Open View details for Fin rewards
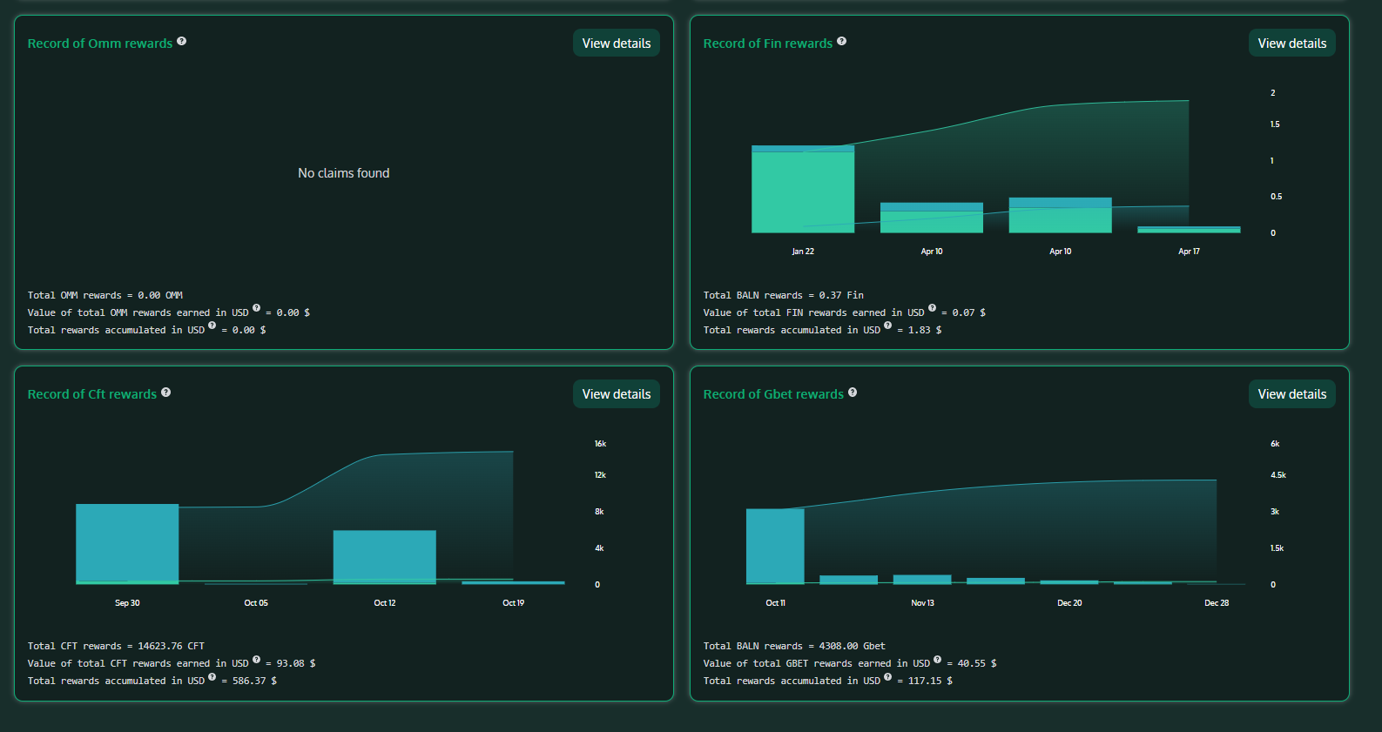This screenshot has width=1382, height=732. (x=1291, y=44)
